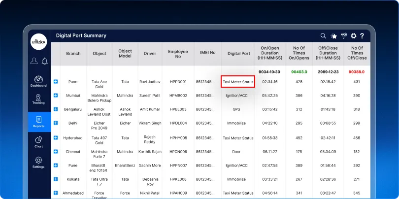
Task: Select driver Sachin More
Action: (150, 166)
